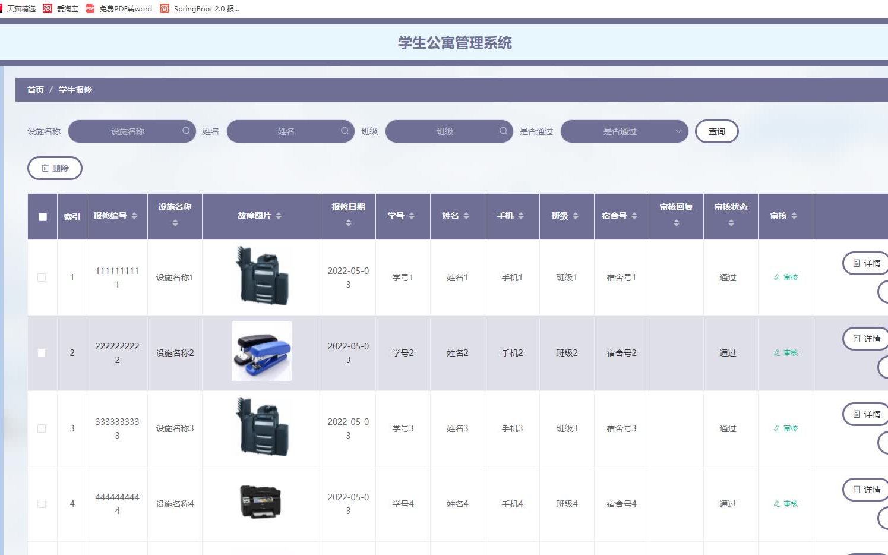Click the blue stapler fault image in row 2
This screenshot has width=888, height=555.
(261, 351)
